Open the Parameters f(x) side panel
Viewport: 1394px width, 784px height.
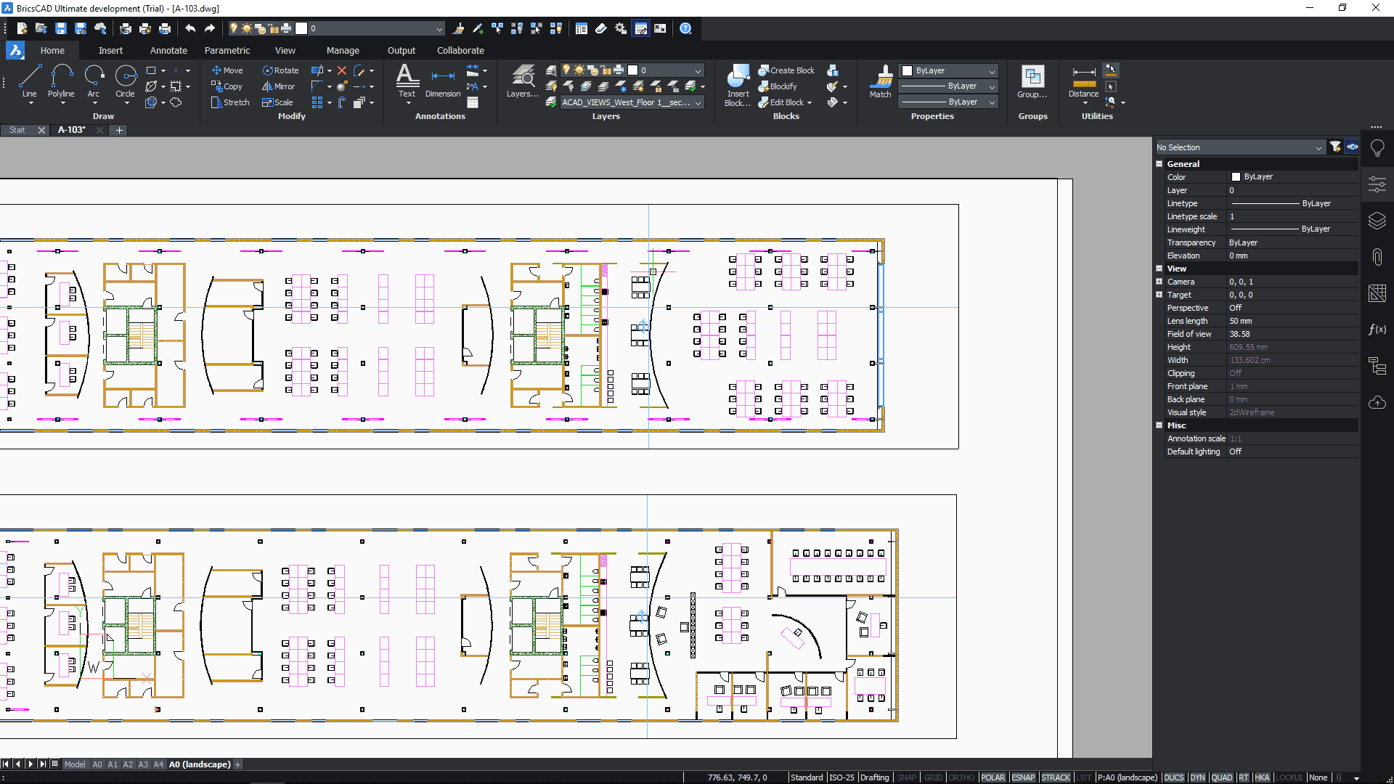click(x=1377, y=330)
